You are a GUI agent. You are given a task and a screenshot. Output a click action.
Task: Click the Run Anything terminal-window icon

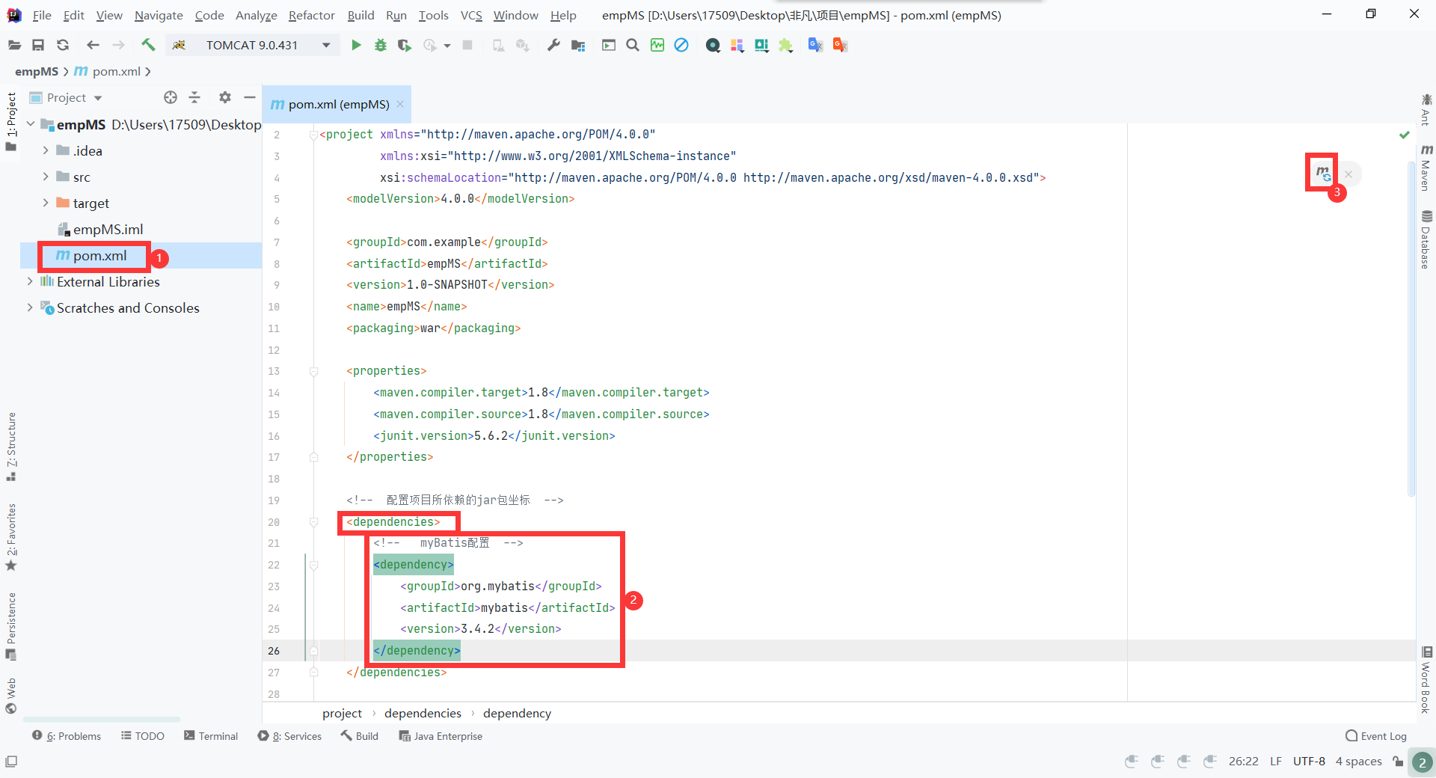(609, 45)
